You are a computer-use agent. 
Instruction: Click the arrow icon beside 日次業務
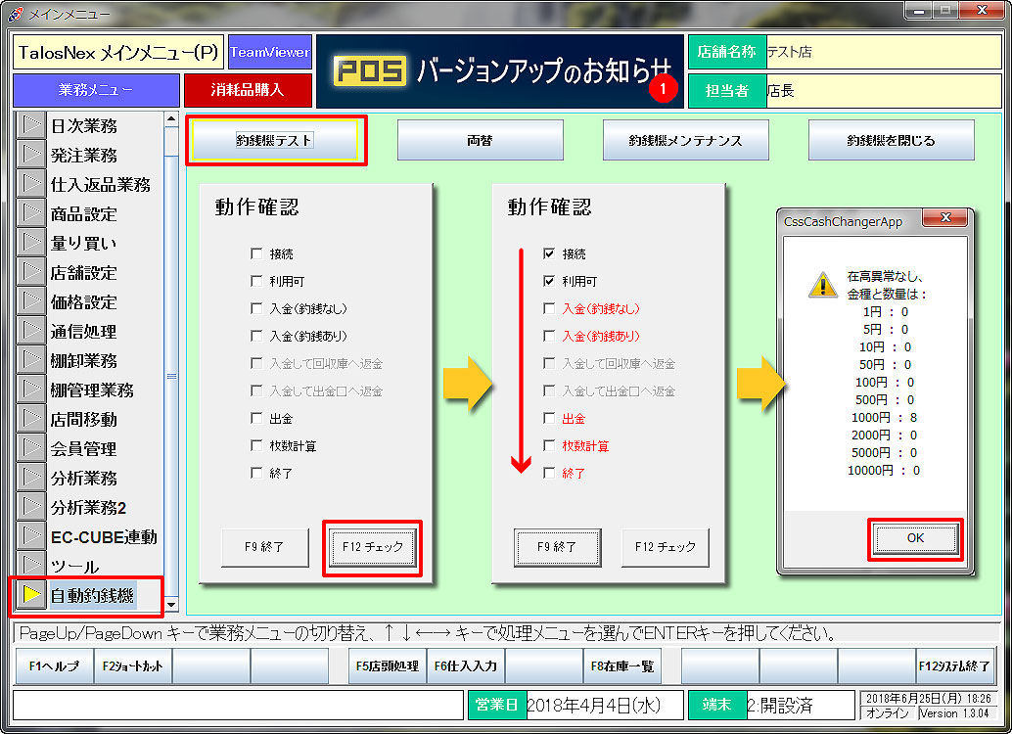(30, 125)
